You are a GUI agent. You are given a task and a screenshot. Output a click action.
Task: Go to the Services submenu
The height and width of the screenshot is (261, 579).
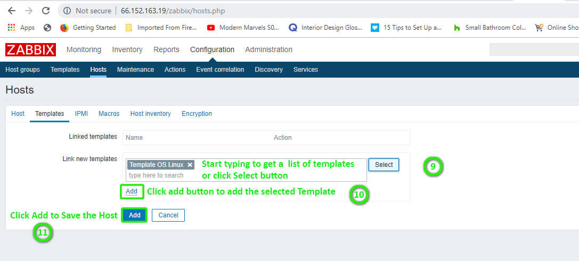(306, 70)
